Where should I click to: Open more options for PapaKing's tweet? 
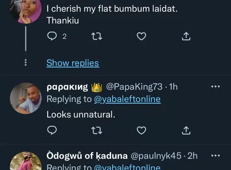(x=215, y=87)
